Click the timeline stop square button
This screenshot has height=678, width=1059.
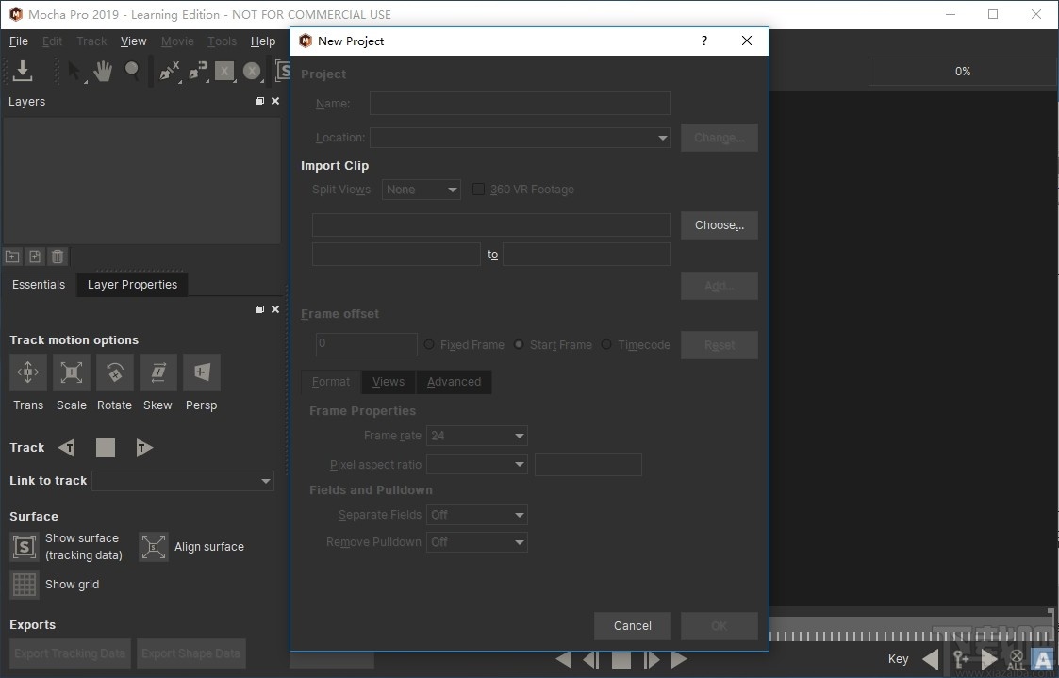click(621, 659)
